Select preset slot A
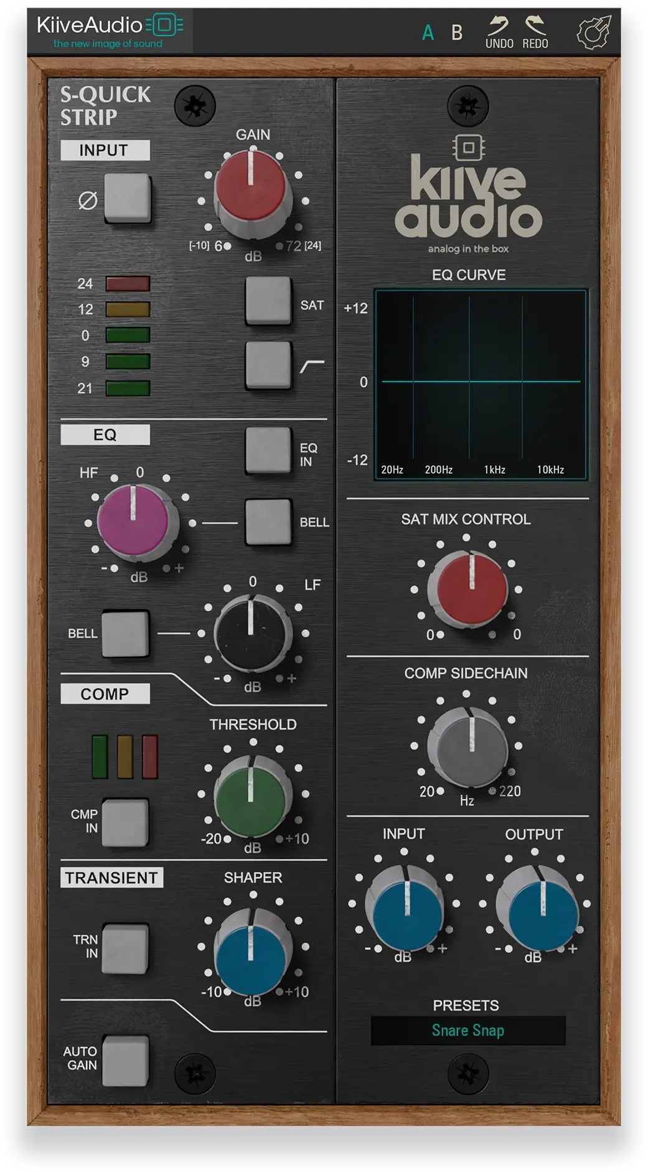Screen dimensions: 648x1172 (x=428, y=33)
